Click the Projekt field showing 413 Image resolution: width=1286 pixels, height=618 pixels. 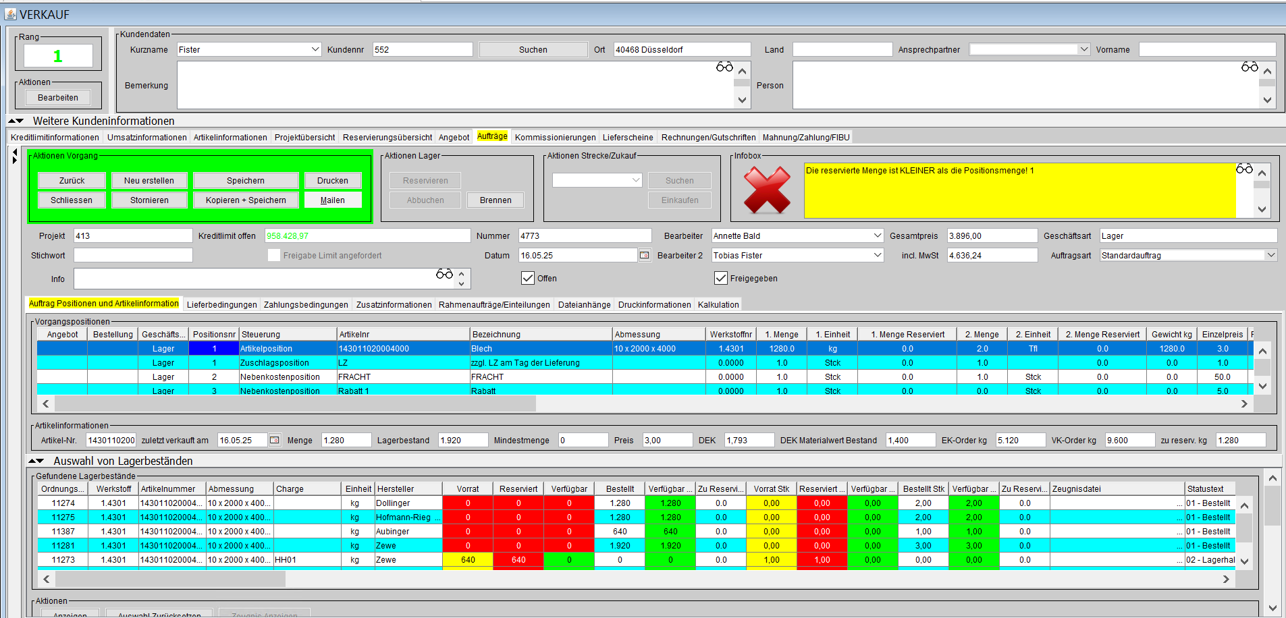point(133,235)
